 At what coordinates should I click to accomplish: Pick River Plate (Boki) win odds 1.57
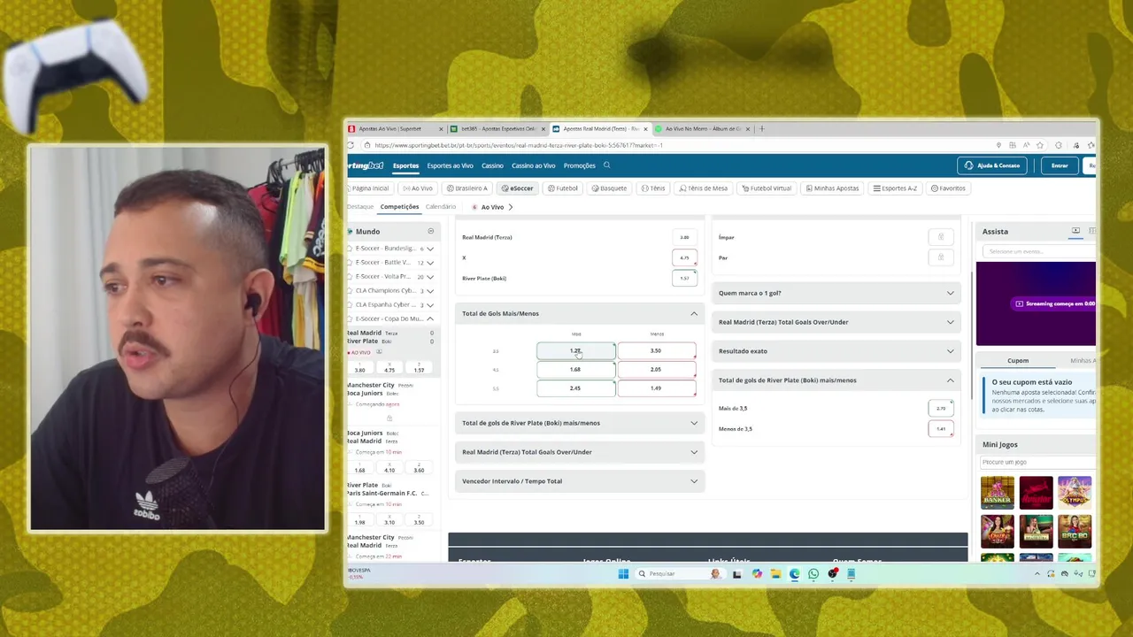tap(684, 279)
